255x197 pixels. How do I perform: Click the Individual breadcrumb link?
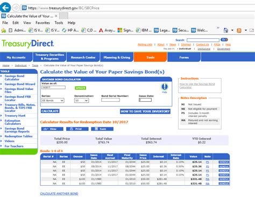21,65
